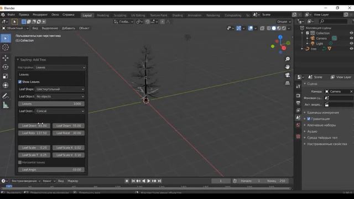Open the Leaf Object dropdown
354x199 pixels.
(60, 96)
